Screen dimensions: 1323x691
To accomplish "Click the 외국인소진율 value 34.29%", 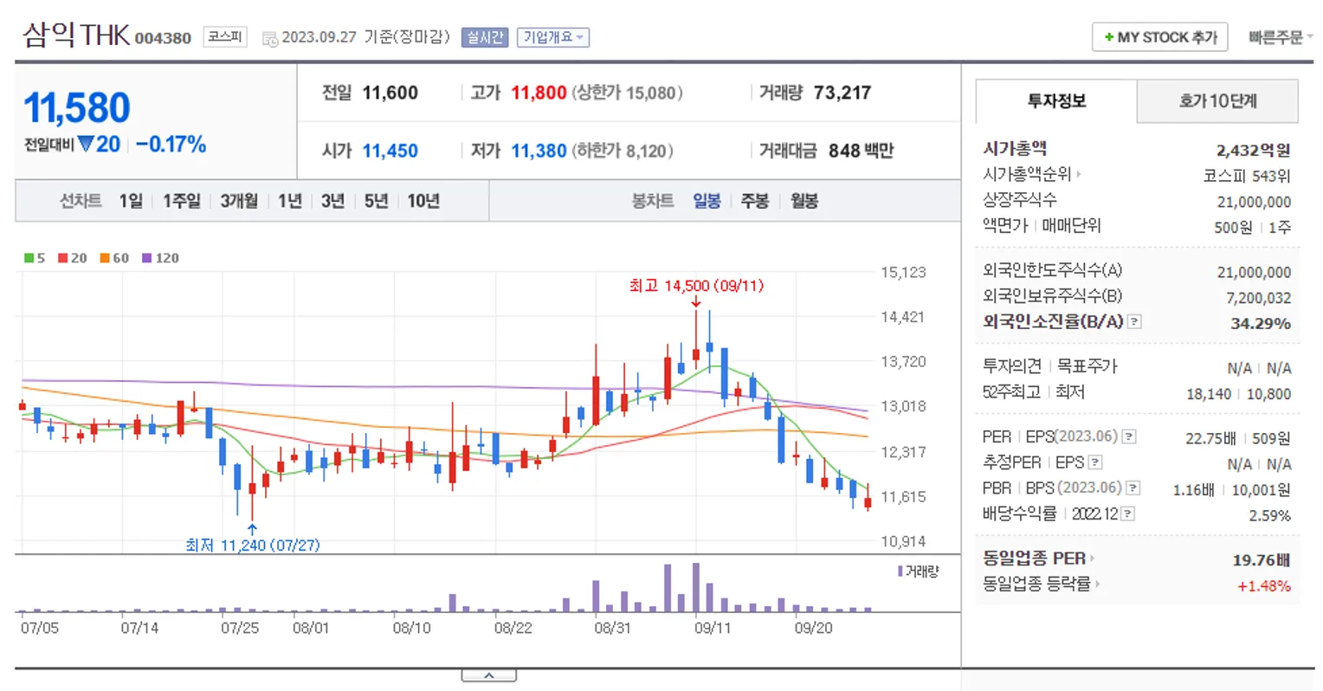I will 1261,323.
